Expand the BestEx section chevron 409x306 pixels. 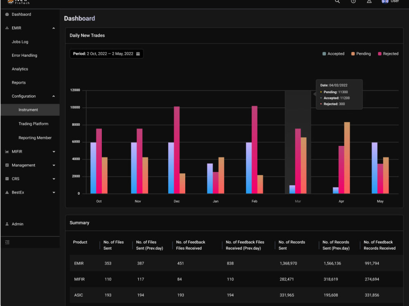[x=54, y=192]
